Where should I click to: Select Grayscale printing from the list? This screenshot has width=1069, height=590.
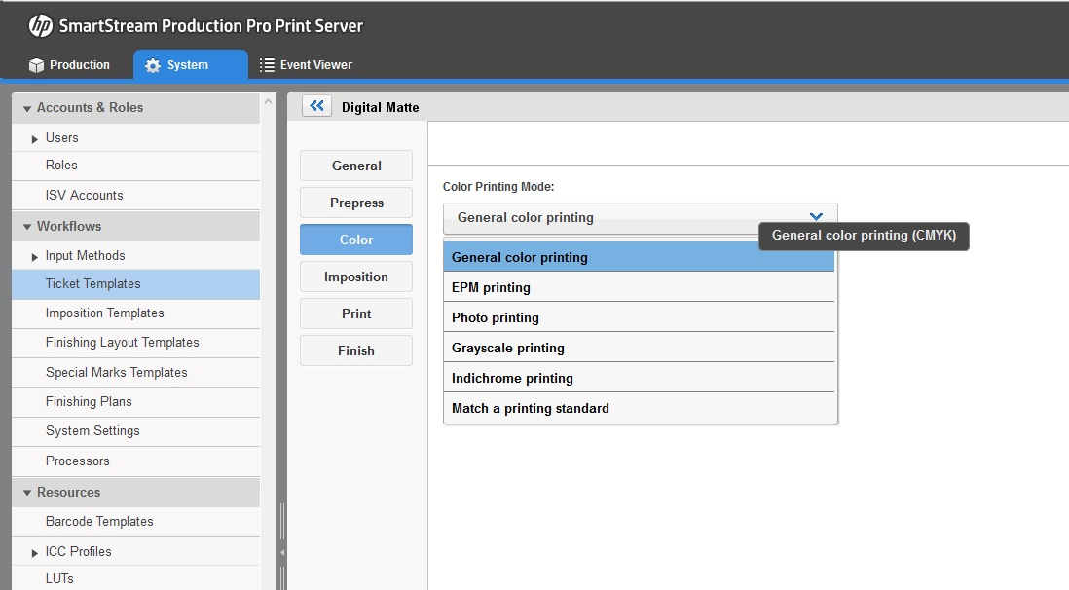pyautogui.click(x=639, y=348)
